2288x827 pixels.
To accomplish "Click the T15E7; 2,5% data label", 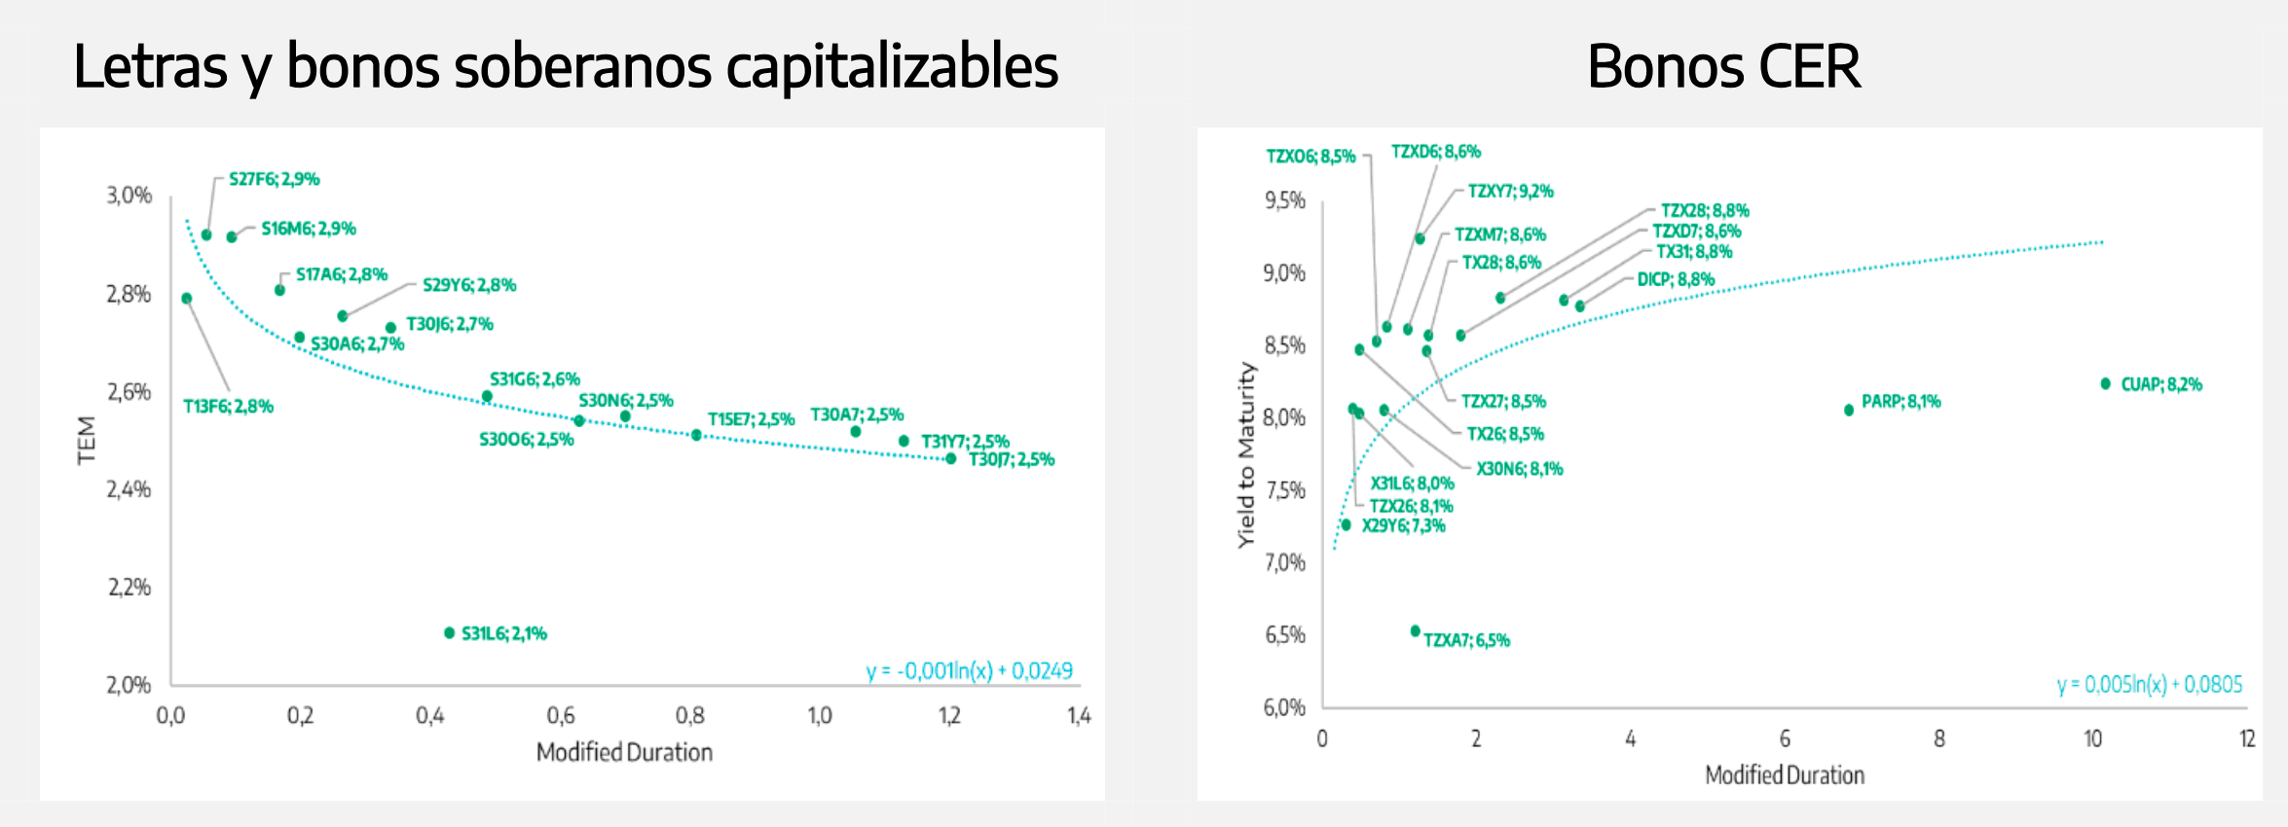I will pyautogui.click(x=751, y=419).
